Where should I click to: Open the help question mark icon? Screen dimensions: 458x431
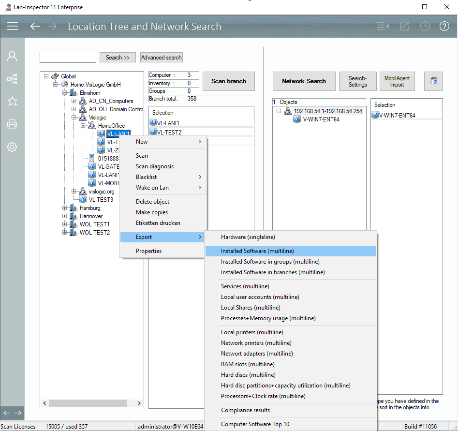tap(444, 26)
